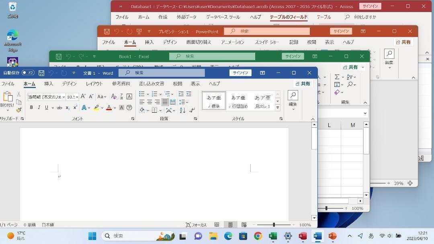Show paragraph marks in Word

click(x=192, y=110)
